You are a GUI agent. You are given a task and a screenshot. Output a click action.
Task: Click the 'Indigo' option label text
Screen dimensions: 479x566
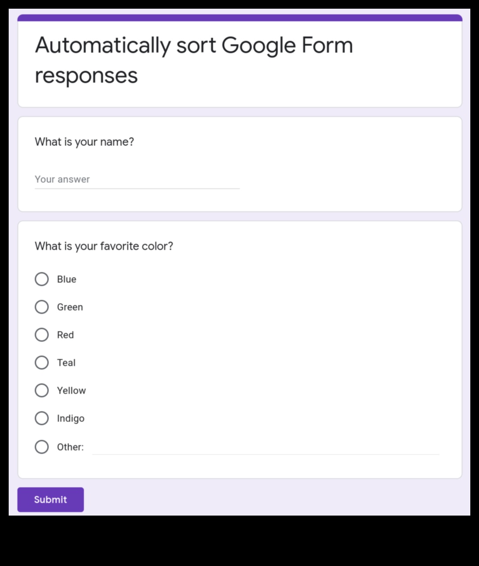pyautogui.click(x=71, y=418)
